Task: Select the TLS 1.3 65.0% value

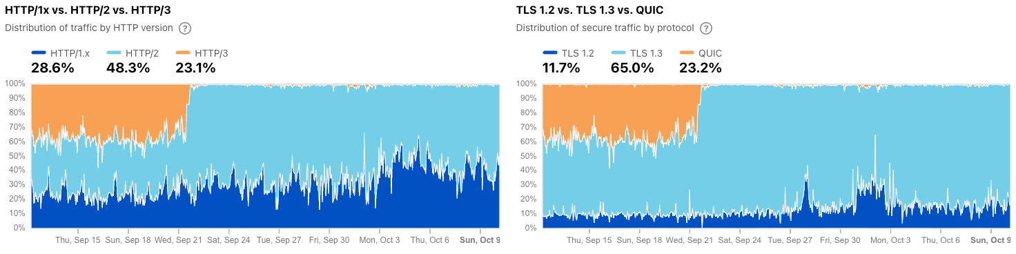Action: pyautogui.click(x=633, y=68)
